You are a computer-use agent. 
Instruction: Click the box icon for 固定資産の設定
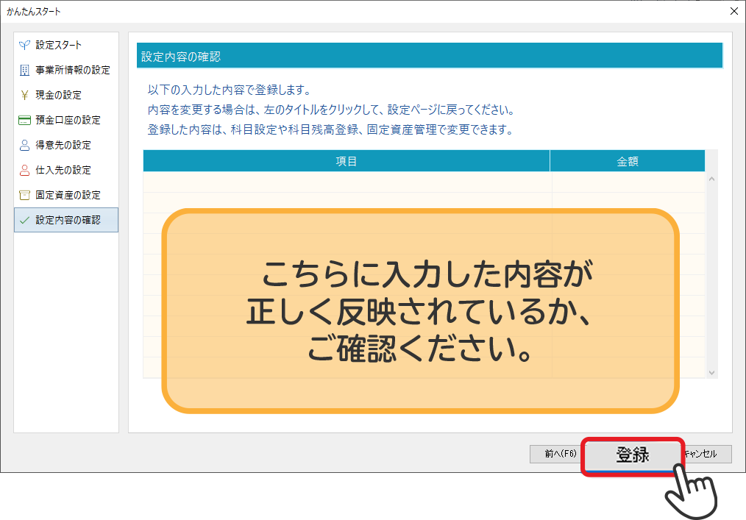pyautogui.click(x=24, y=195)
